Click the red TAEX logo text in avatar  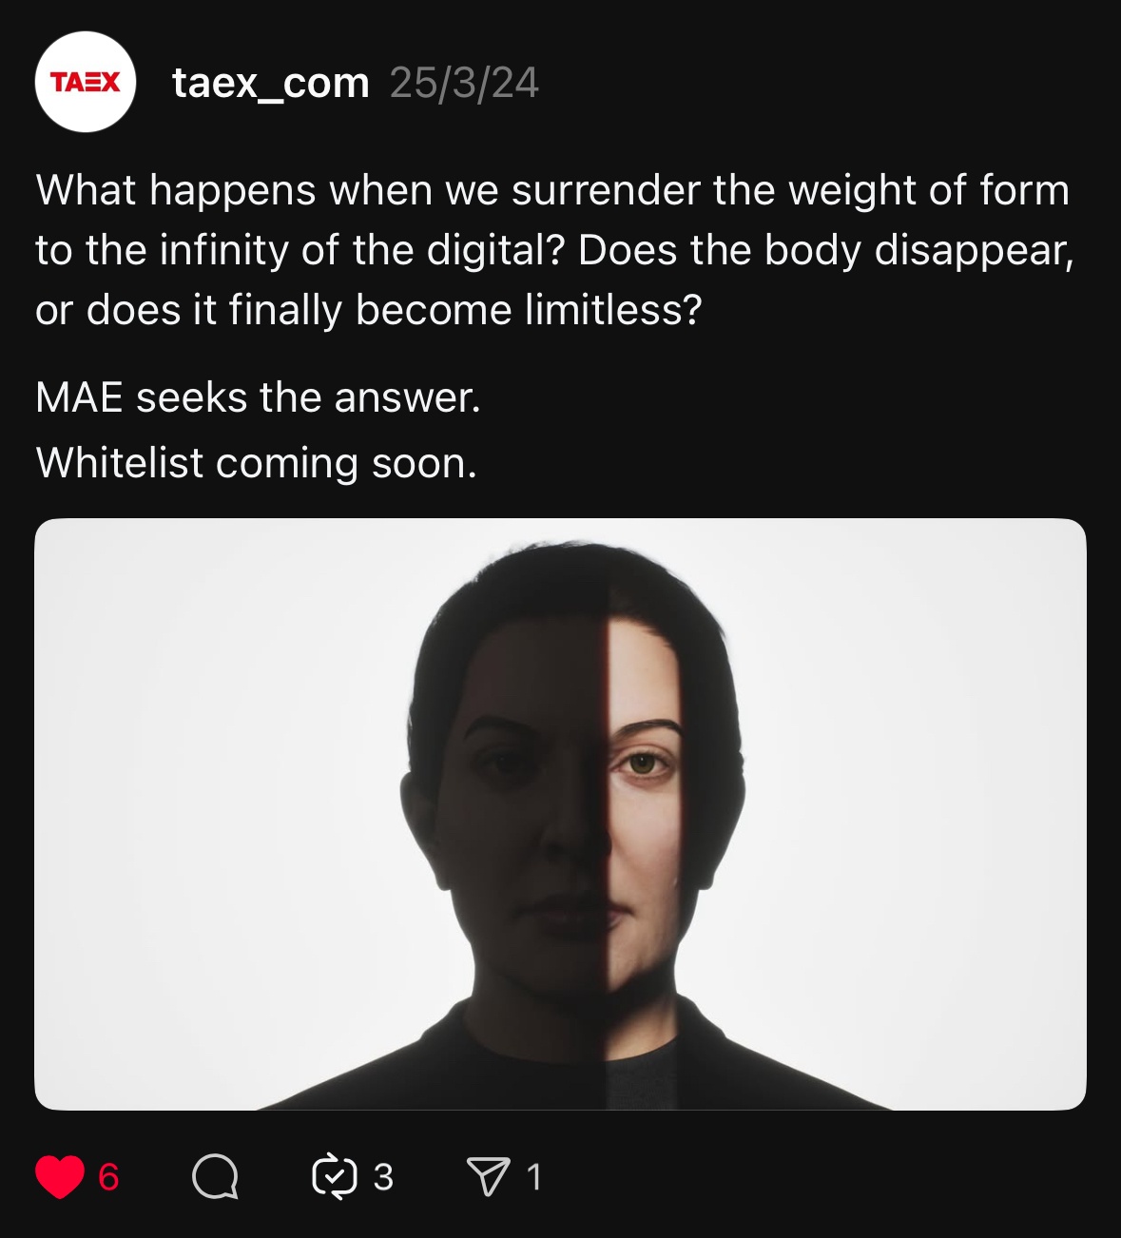(86, 82)
